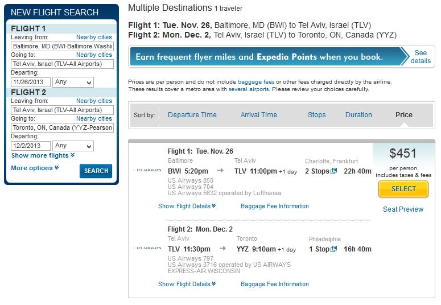The height and width of the screenshot is (305, 441).
Task: Open the 2 Stops popup icon
Action: click(x=333, y=171)
